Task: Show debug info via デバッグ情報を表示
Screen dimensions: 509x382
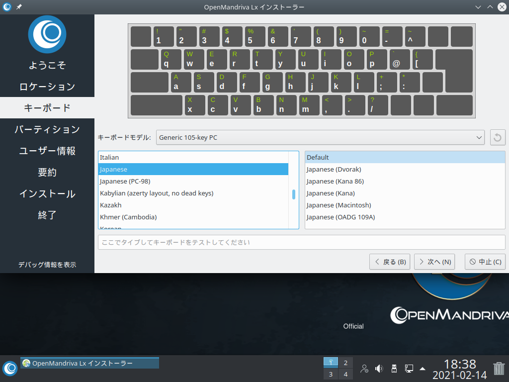Action: pyautogui.click(x=47, y=265)
